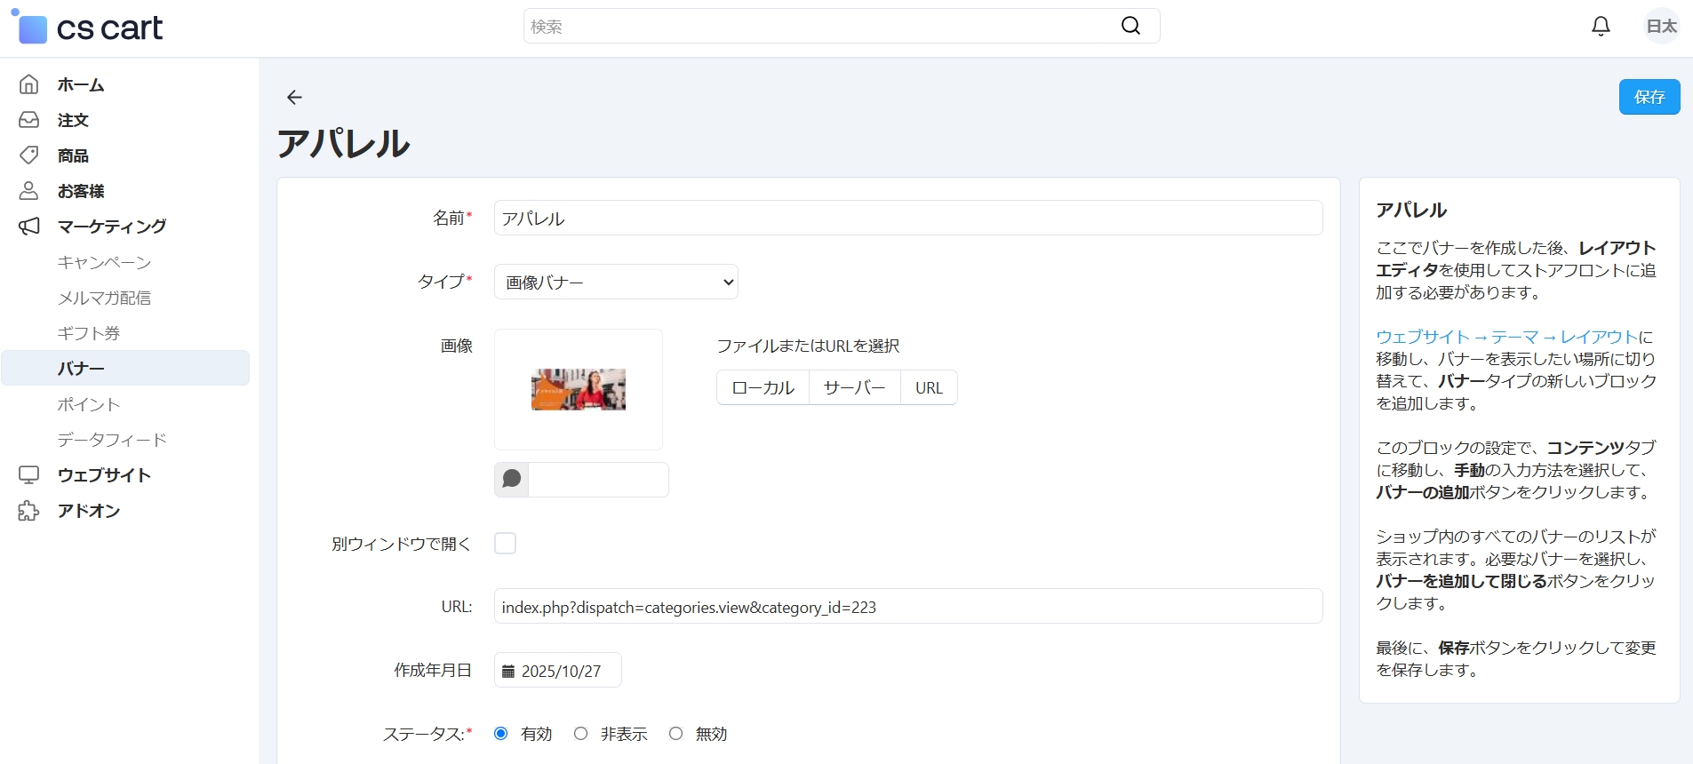Click the ローカル file source button

click(763, 387)
